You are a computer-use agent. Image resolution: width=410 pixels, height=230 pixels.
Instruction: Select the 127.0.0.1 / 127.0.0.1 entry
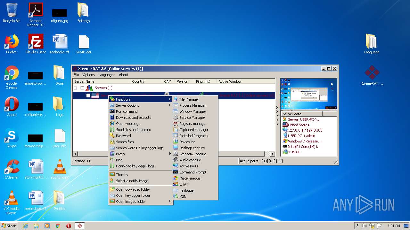tap(305, 130)
